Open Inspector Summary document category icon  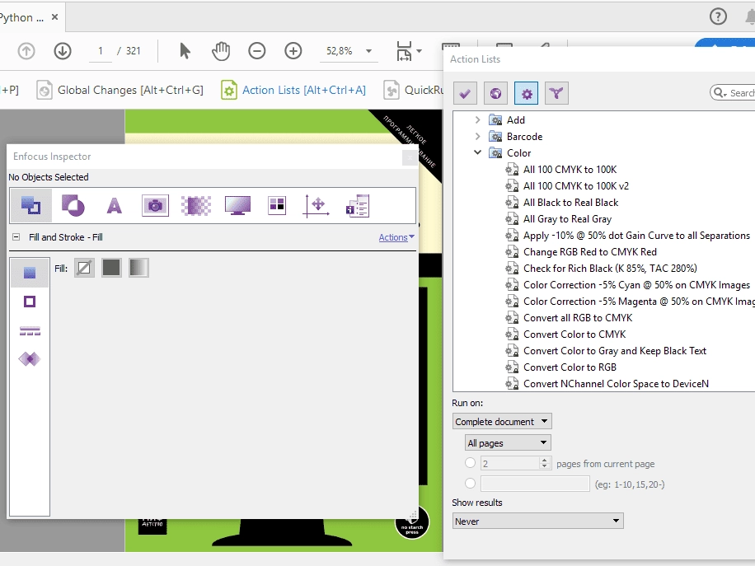(x=358, y=205)
